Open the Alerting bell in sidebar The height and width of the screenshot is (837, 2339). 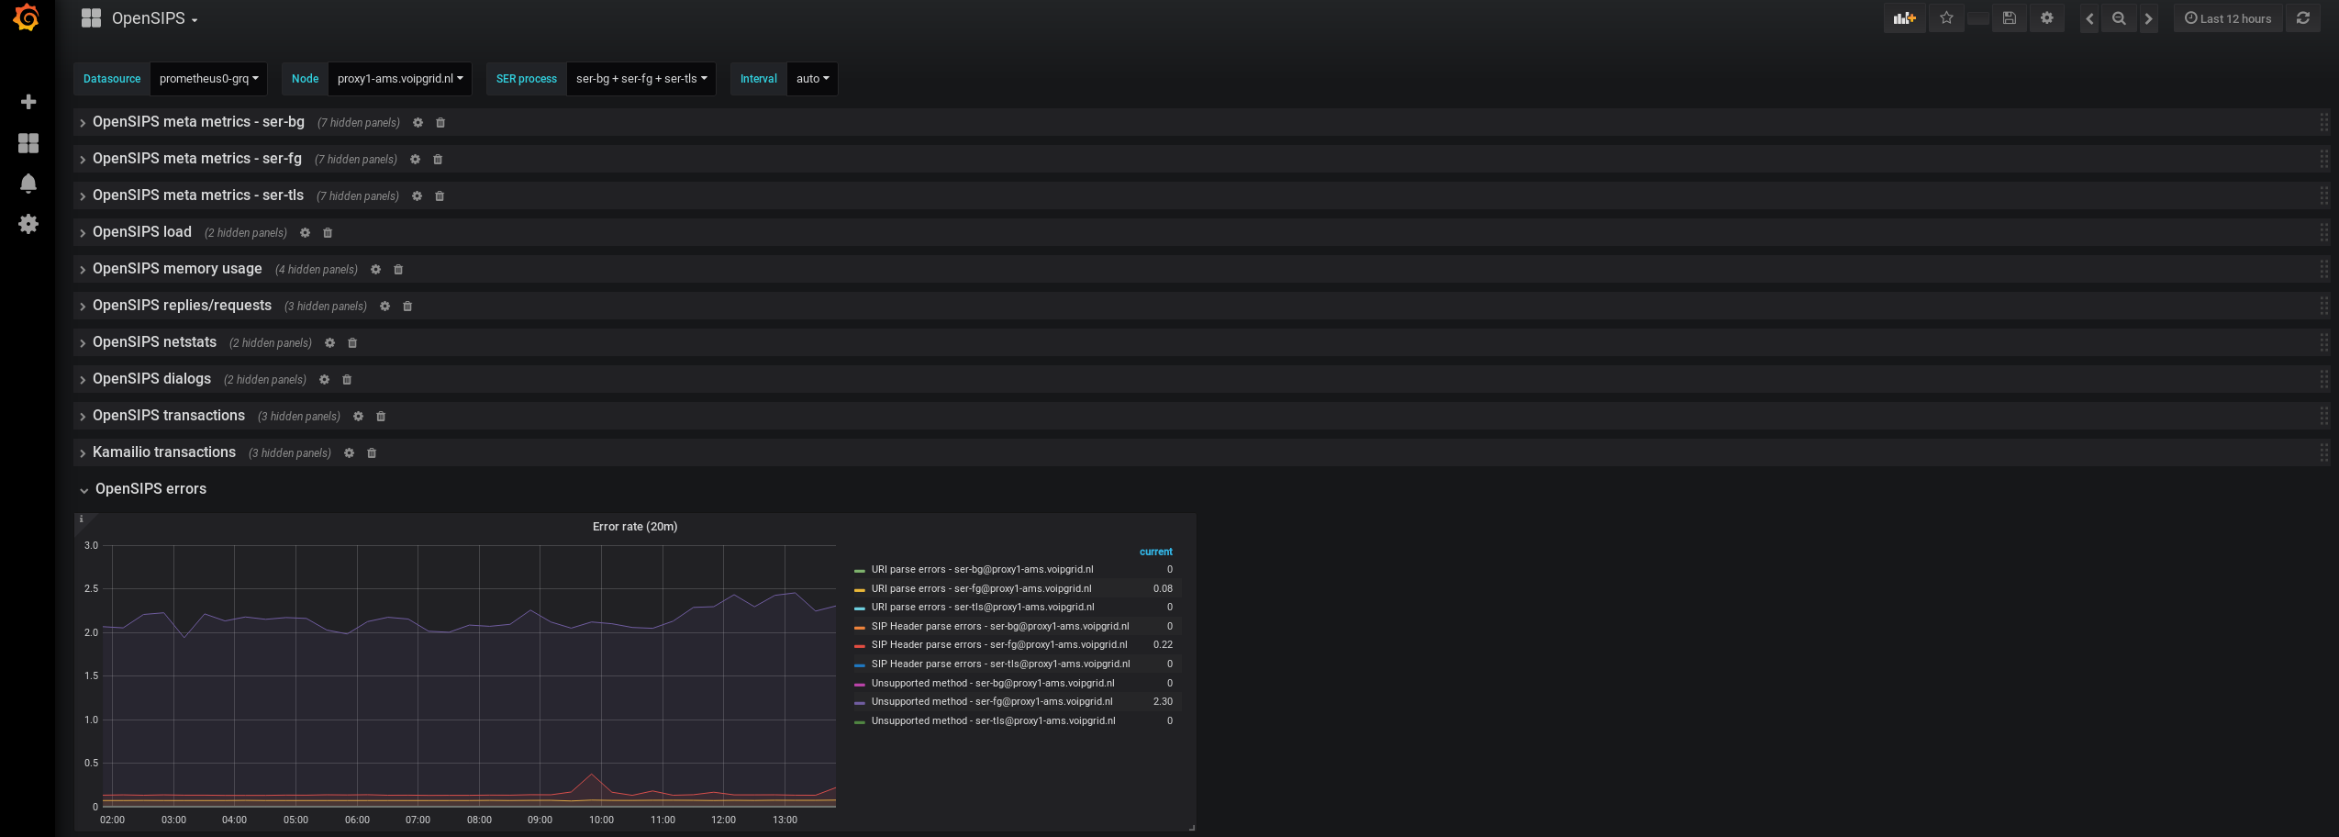(28, 184)
